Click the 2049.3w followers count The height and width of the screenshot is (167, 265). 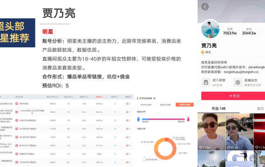249,33
